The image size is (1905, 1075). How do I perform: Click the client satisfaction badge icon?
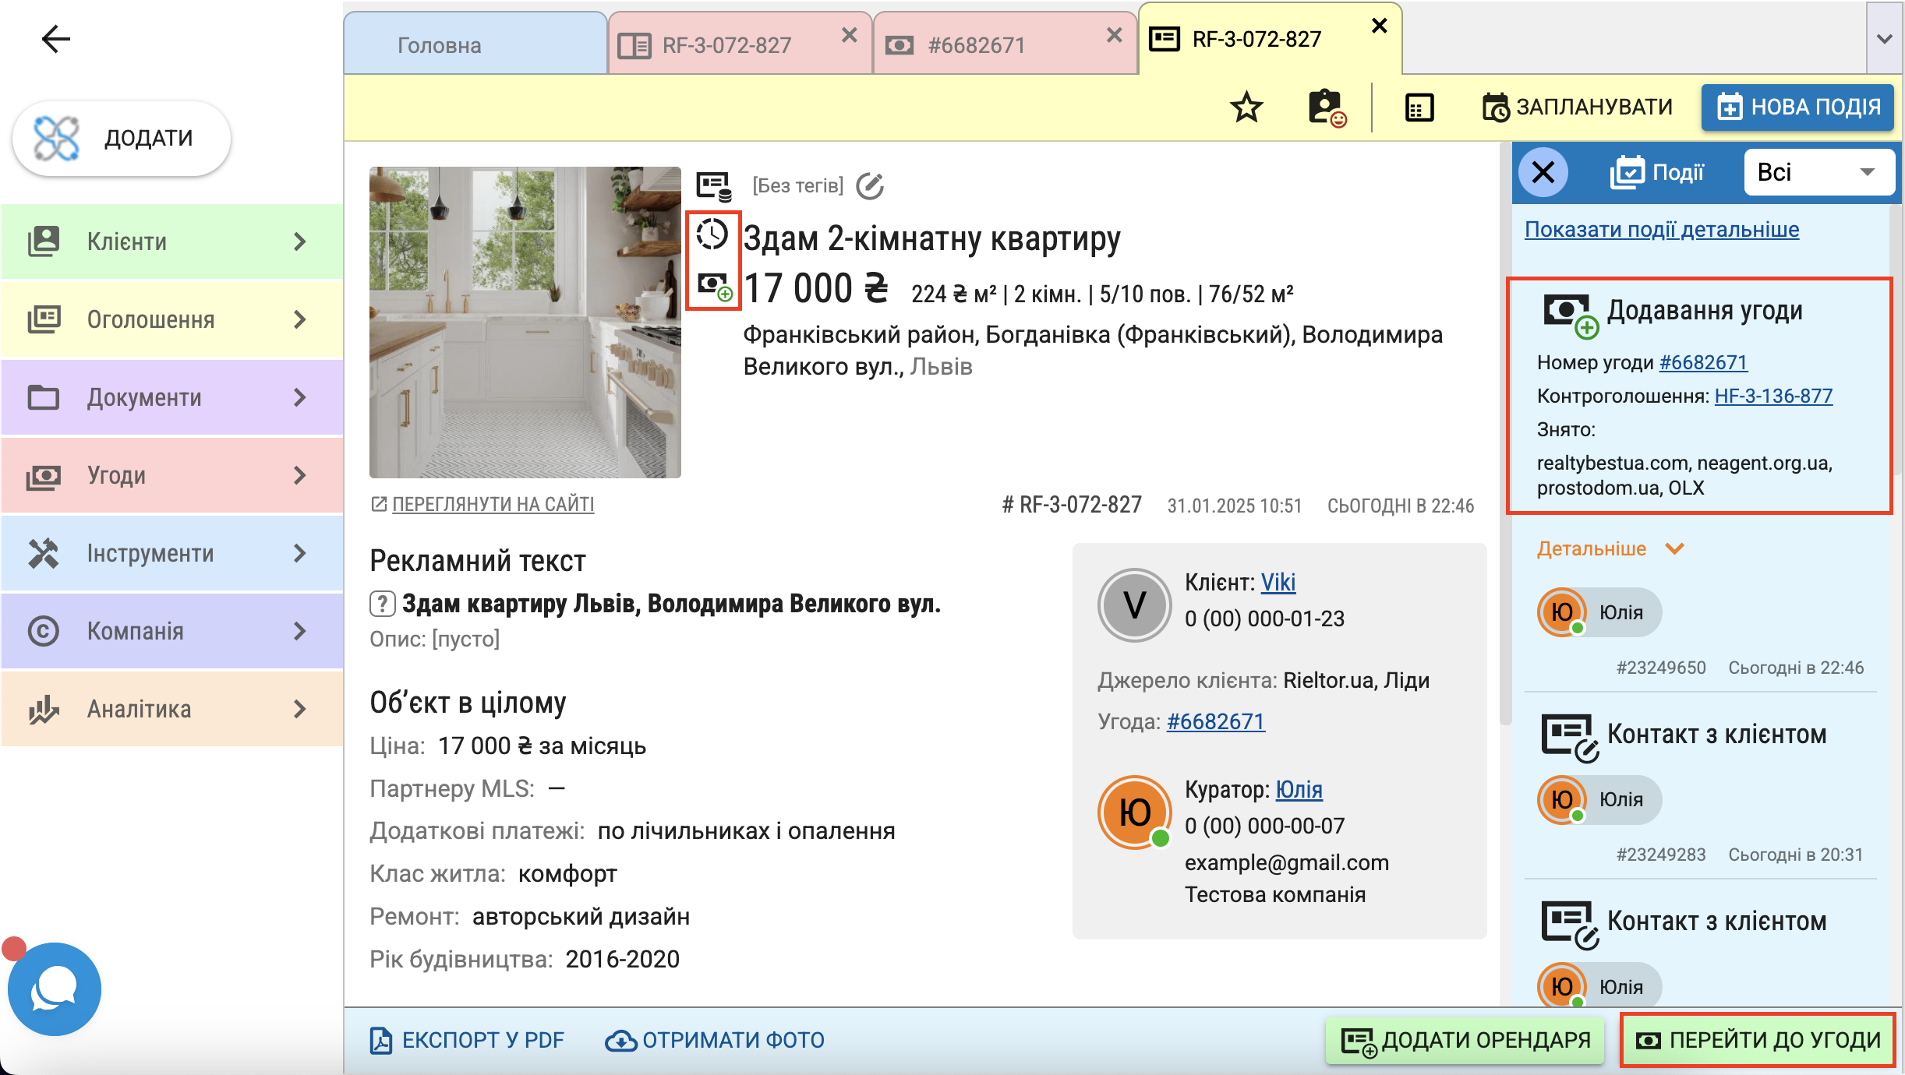click(1327, 107)
